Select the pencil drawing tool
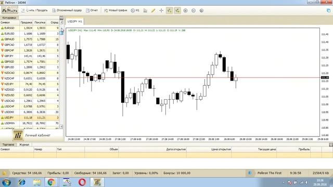This screenshot has height=187, width=333. 153,10
